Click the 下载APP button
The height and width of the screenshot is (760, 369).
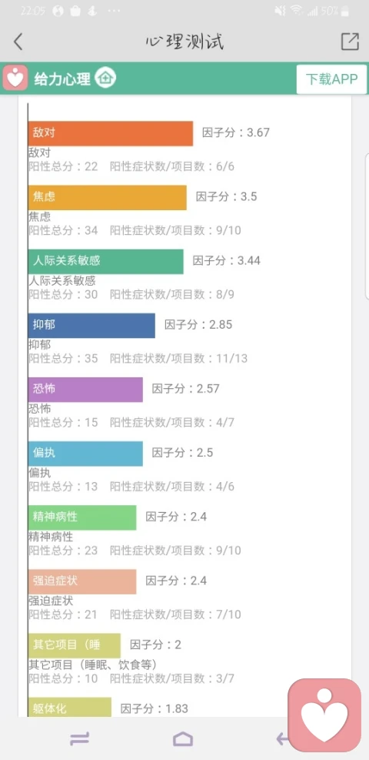click(331, 79)
